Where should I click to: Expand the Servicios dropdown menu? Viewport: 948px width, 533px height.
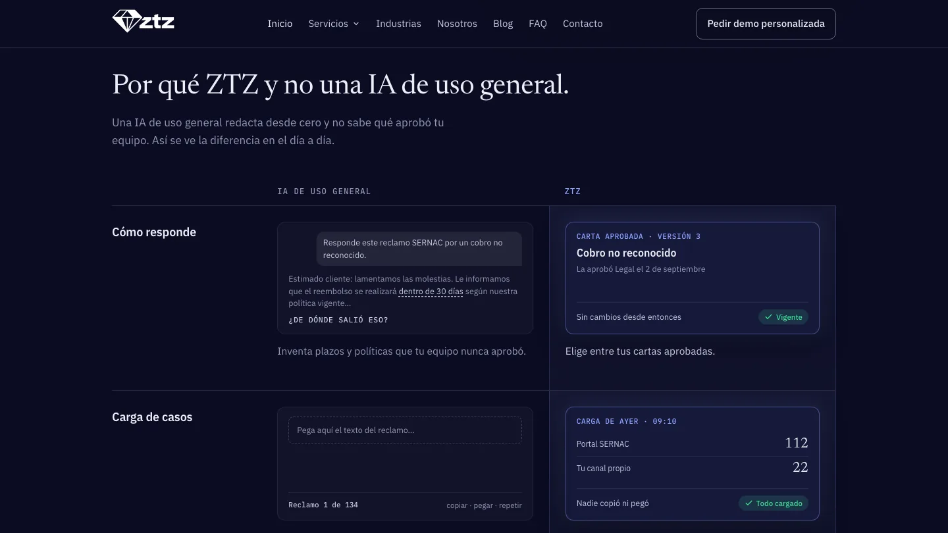coord(334,24)
